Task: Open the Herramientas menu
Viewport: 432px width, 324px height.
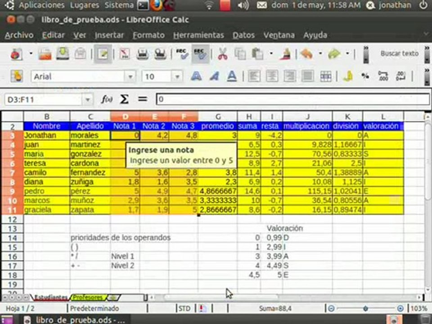Action: coord(198,35)
